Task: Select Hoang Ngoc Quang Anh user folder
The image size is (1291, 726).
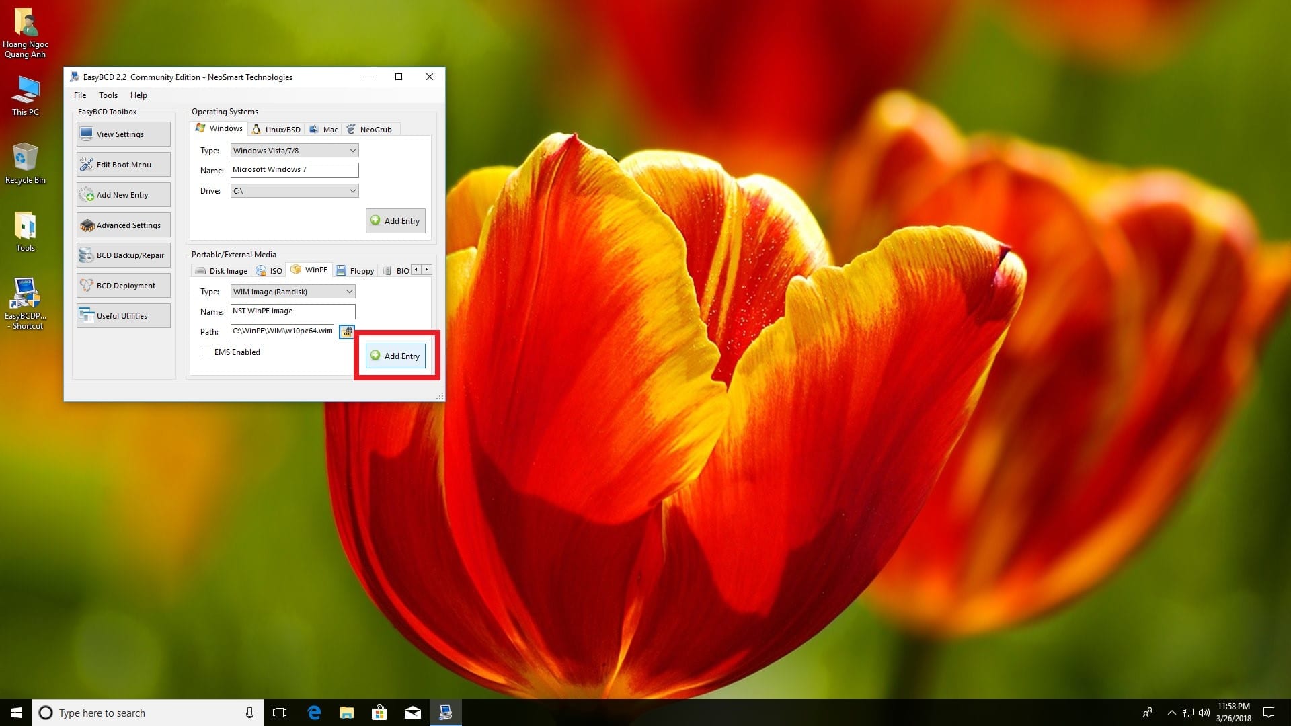Action: [26, 32]
